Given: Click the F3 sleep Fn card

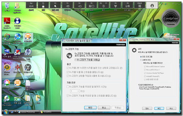Looking at the screenshot, I should click(67, 5).
